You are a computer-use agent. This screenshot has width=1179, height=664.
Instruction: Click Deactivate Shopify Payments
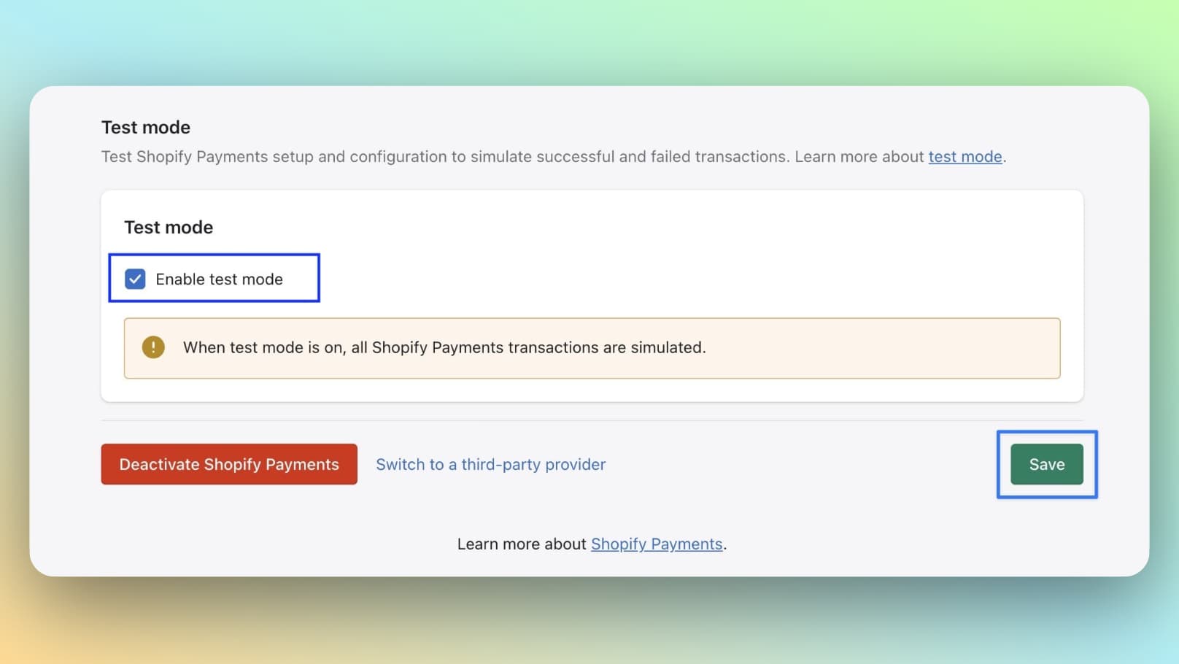tap(228, 464)
